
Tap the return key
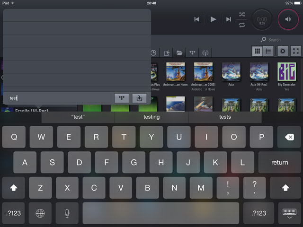(x=280, y=162)
